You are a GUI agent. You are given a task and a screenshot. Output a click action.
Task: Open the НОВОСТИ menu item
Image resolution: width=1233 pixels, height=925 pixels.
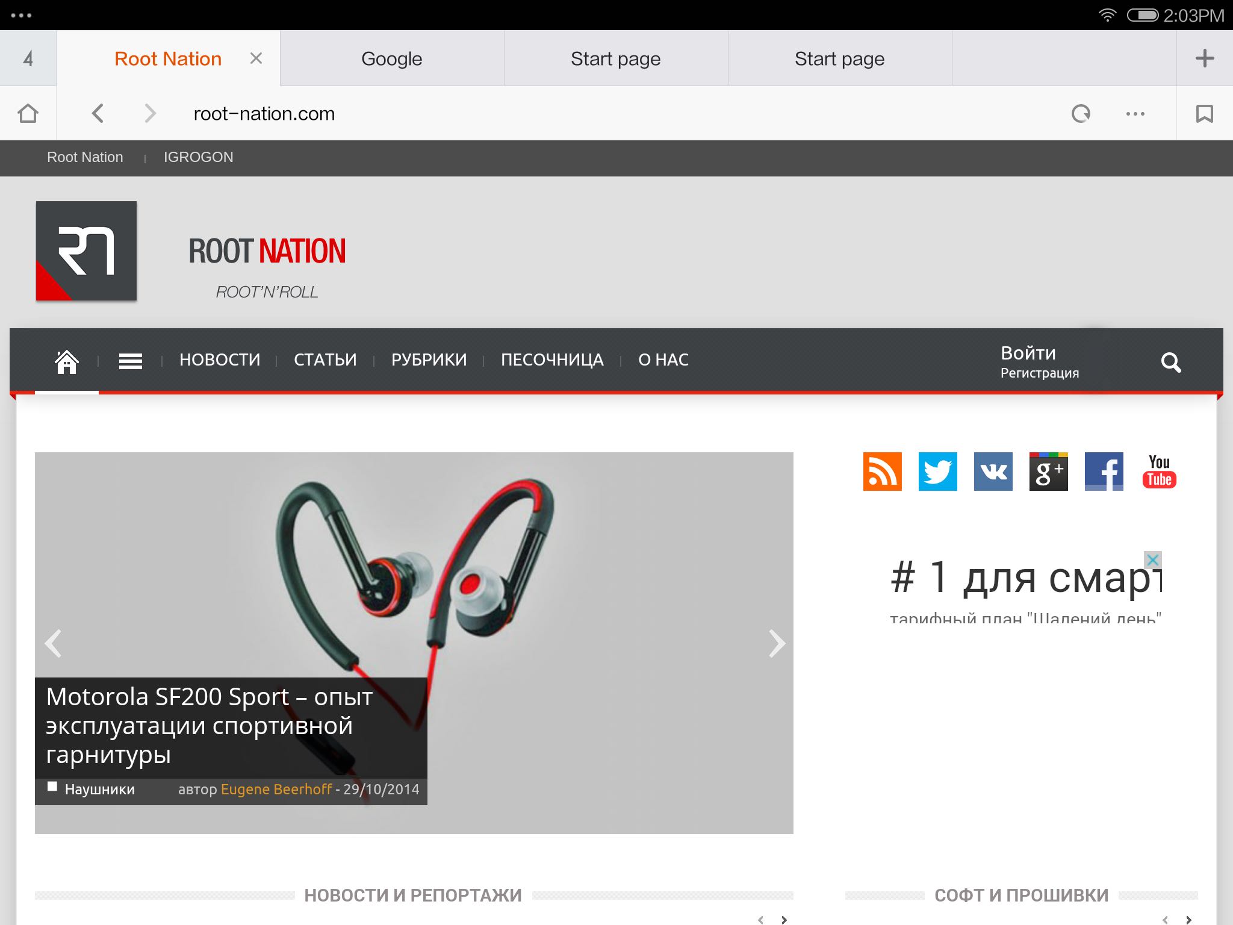220,360
